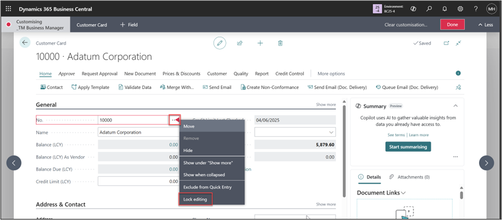Click the pin action bar icon

(x=458, y=87)
